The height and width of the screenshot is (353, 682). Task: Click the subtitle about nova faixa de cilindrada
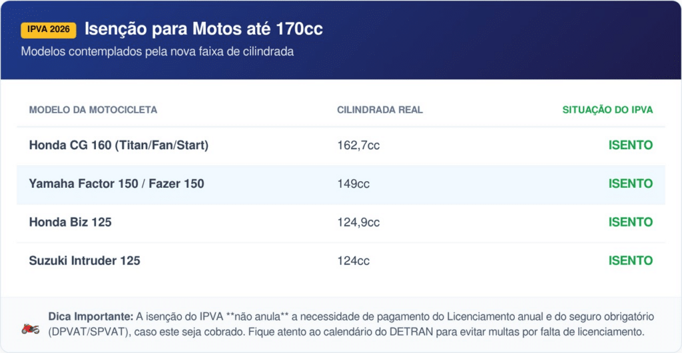point(157,51)
